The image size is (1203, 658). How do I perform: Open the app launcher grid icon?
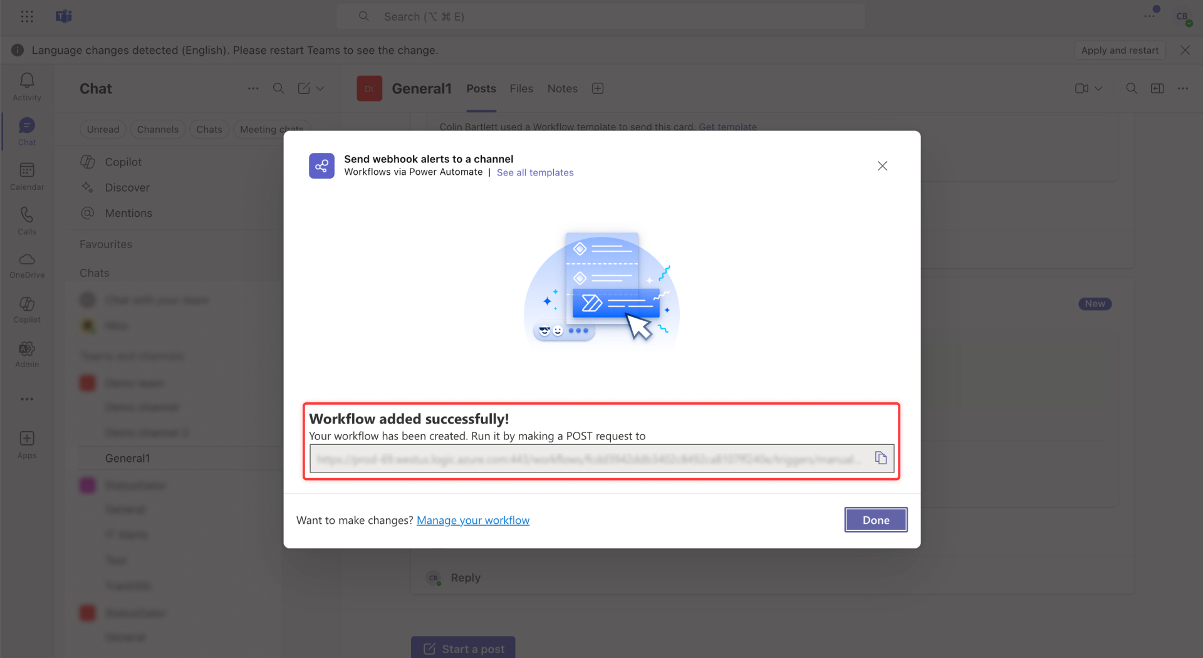[27, 17]
